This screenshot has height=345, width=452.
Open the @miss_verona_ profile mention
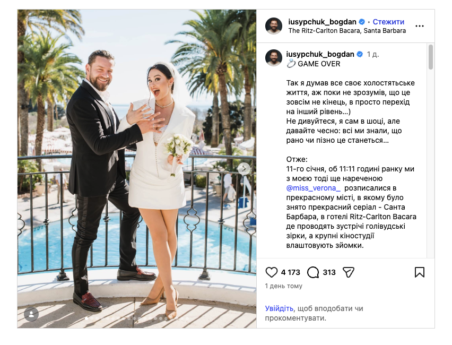point(314,188)
